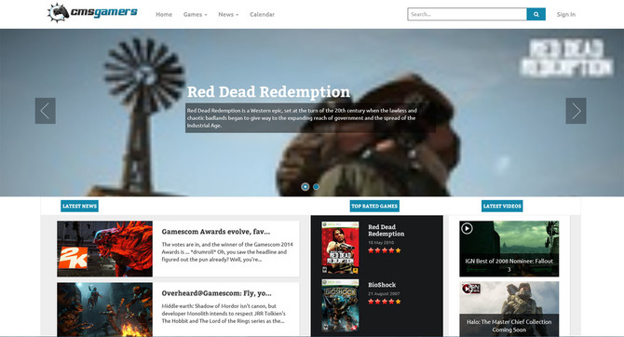Open the Top Rated Games section
The image size is (624, 337).
point(374,206)
